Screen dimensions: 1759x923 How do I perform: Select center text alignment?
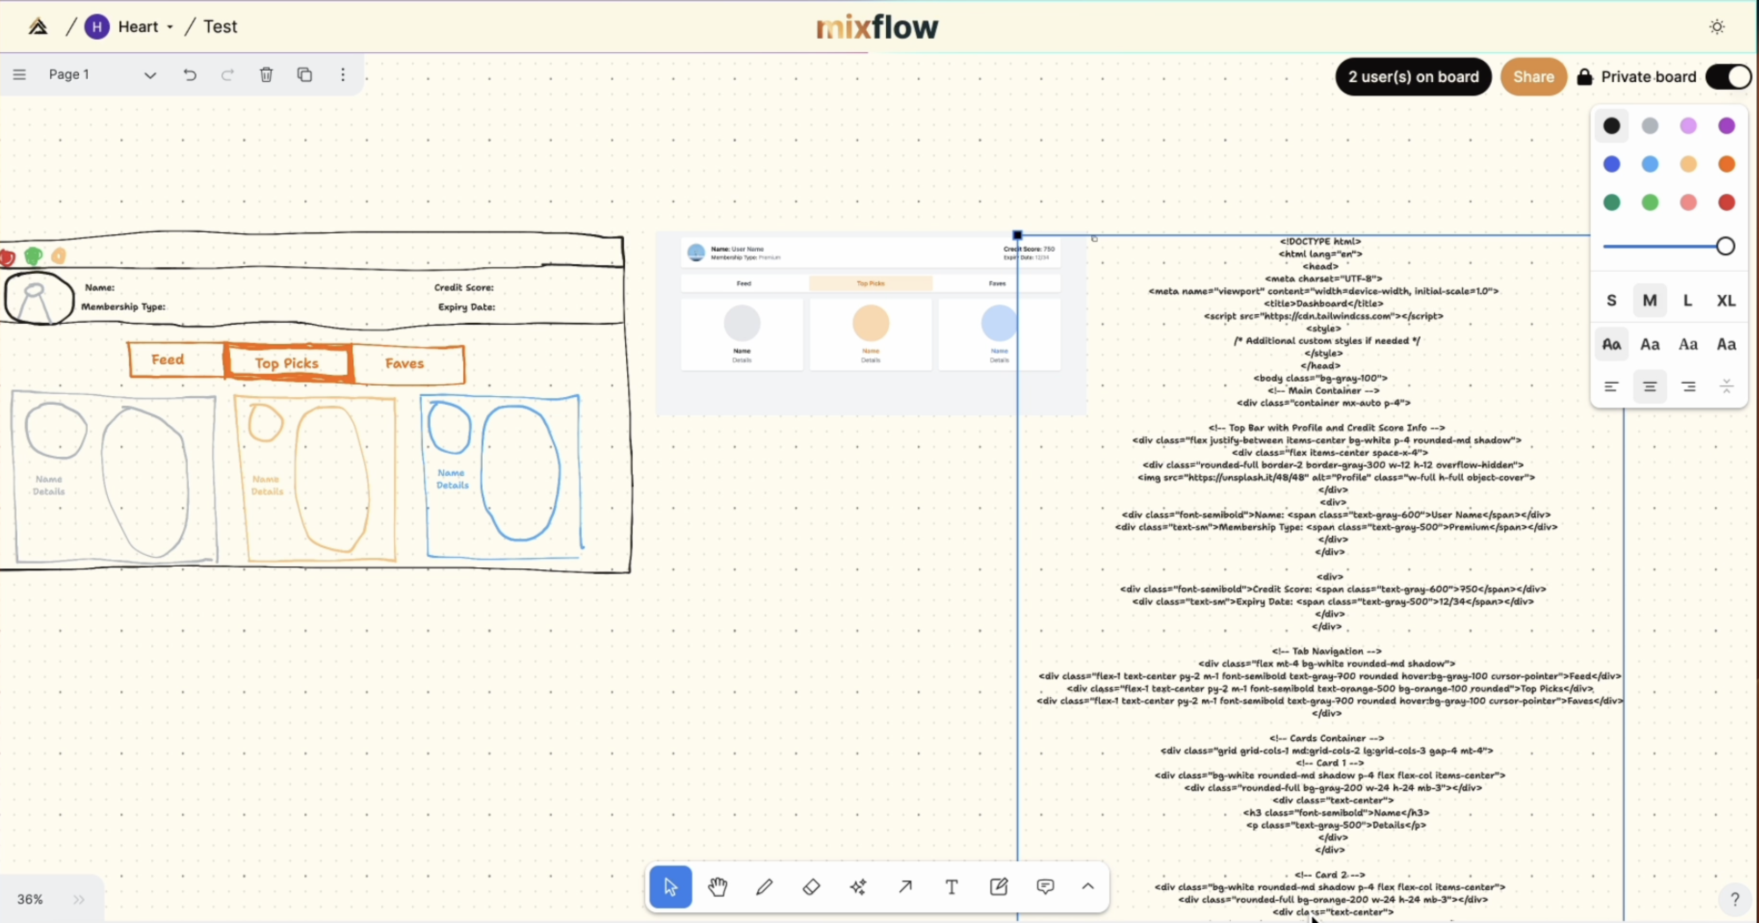[1650, 387]
